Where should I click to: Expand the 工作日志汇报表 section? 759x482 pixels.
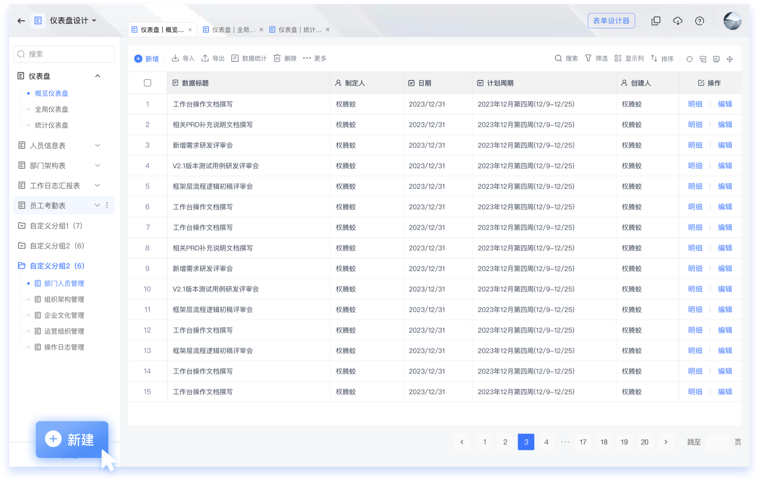(97, 185)
